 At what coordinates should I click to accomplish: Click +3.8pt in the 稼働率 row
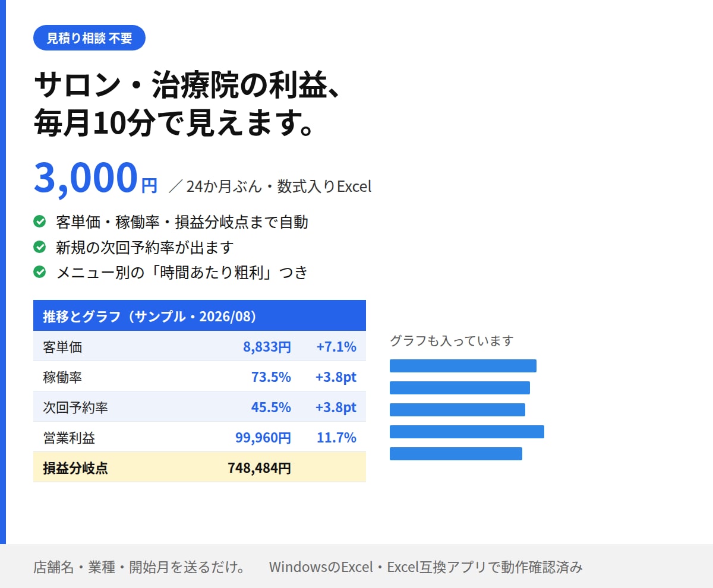click(x=336, y=377)
